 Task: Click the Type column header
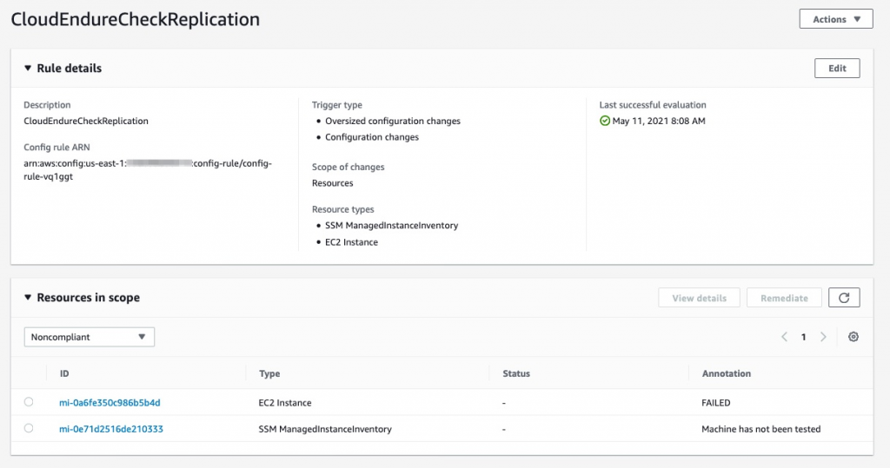(x=269, y=373)
